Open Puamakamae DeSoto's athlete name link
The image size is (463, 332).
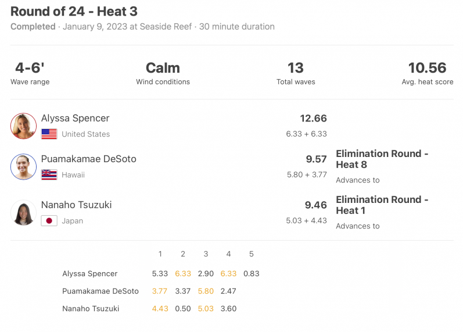click(x=88, y=159)
